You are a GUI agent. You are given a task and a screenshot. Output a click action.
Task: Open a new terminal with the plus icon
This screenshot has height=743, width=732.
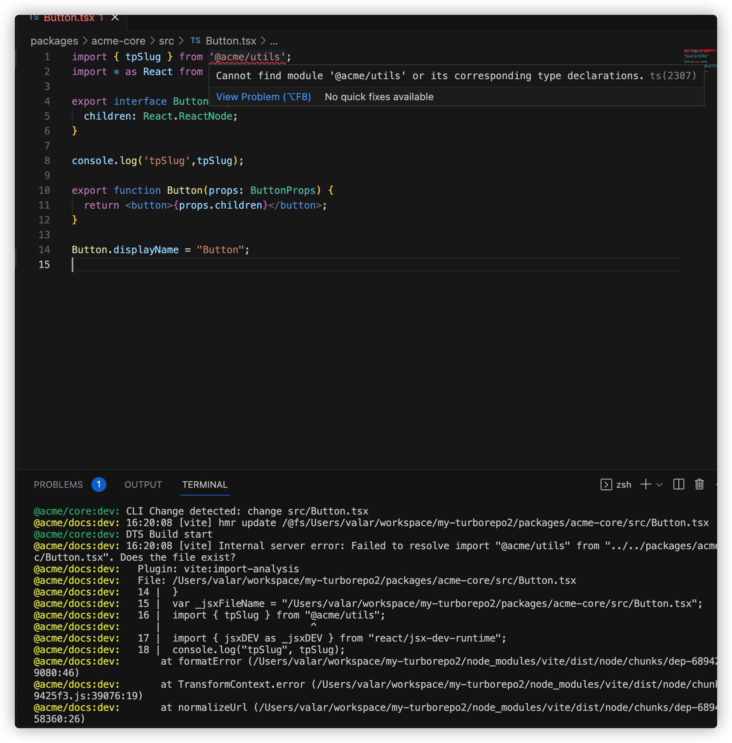645,484
